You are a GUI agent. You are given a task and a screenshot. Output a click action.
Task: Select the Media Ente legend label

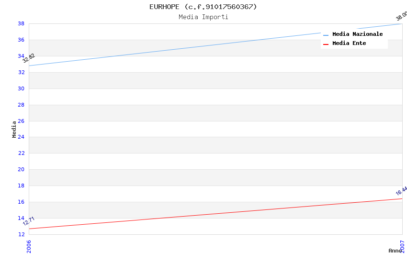pyautogui.click(x=349, y=44)
